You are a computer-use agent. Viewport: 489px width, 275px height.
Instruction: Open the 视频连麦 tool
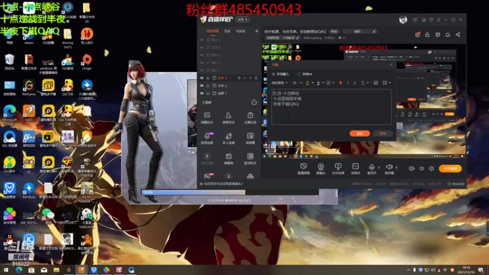207,138
